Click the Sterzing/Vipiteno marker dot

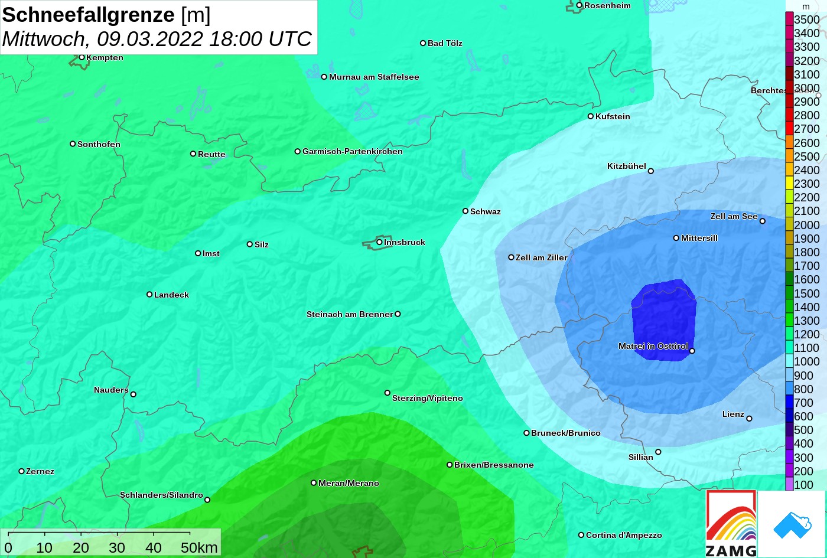pyautogui.click(x=388, y=393)
